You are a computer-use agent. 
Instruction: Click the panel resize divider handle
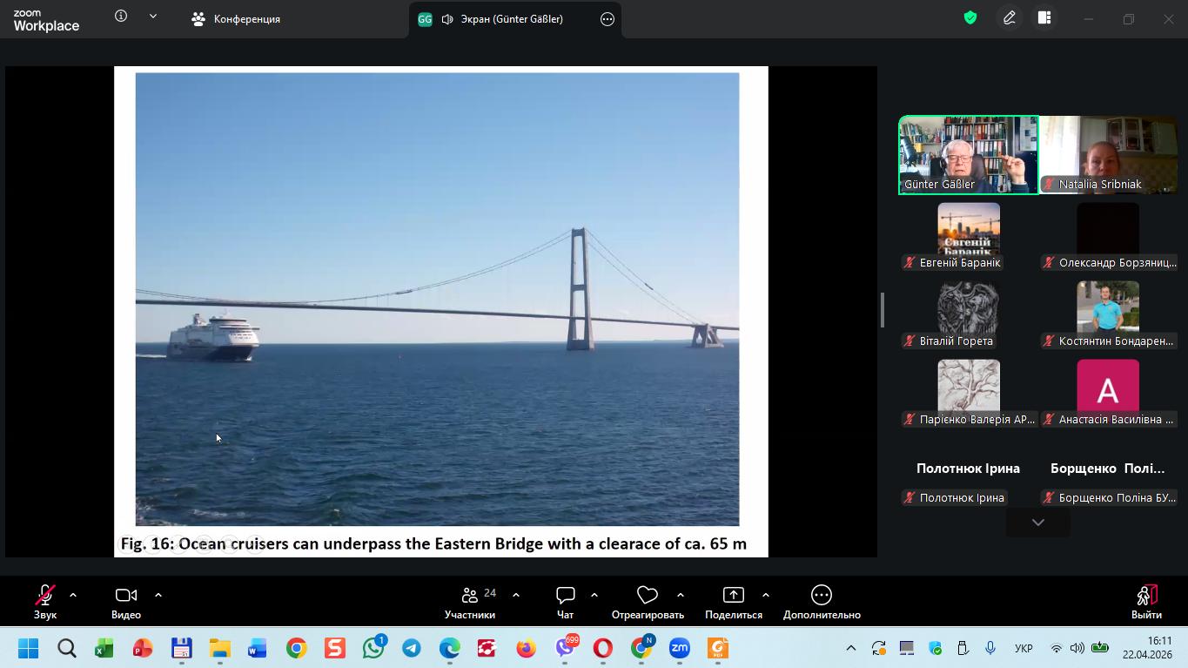[x=883, y=310]
